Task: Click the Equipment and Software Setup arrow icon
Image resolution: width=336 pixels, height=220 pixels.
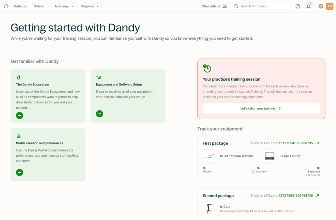Action: pyautogui.click(x=99, y=114)
